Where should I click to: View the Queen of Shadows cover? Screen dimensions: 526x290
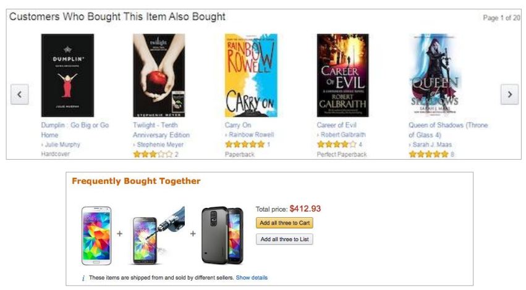point(435,75)
